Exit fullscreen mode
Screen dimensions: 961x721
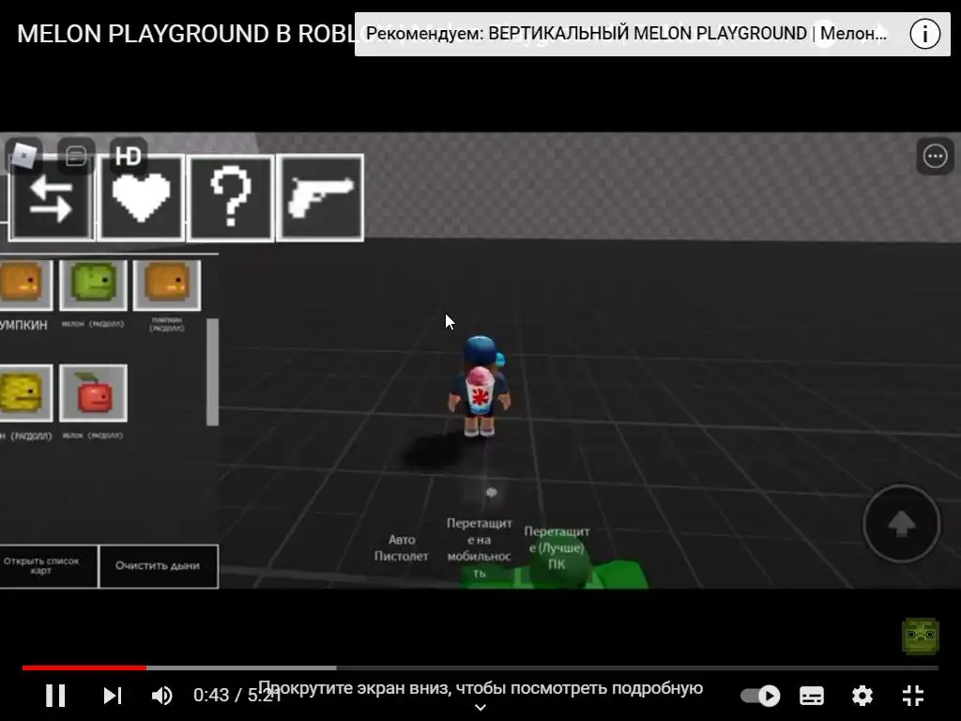(x=913, y=696)
